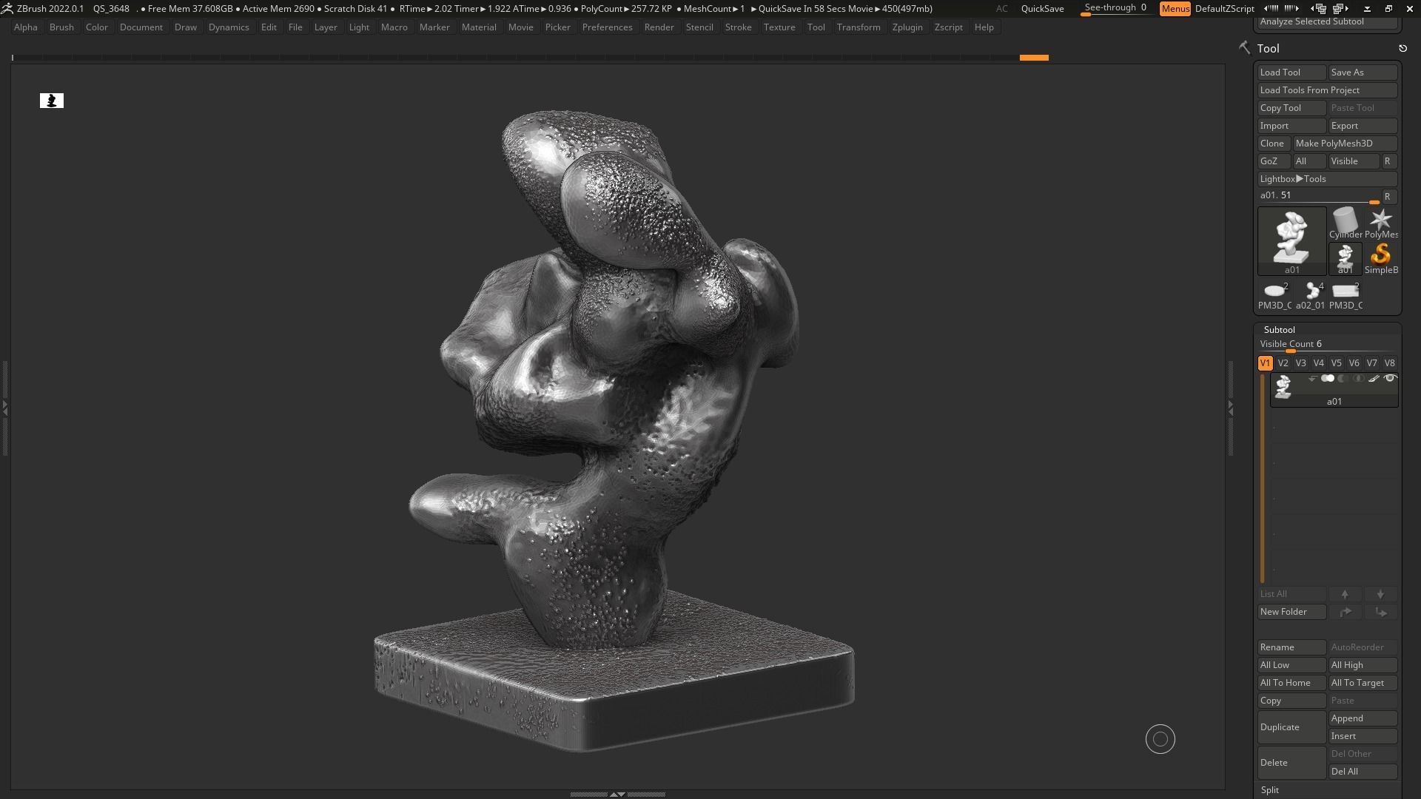The width and height of the screenshot is (1421, 799).
Task: Click the subtool list orange scrollbar
Action: 1263,479
